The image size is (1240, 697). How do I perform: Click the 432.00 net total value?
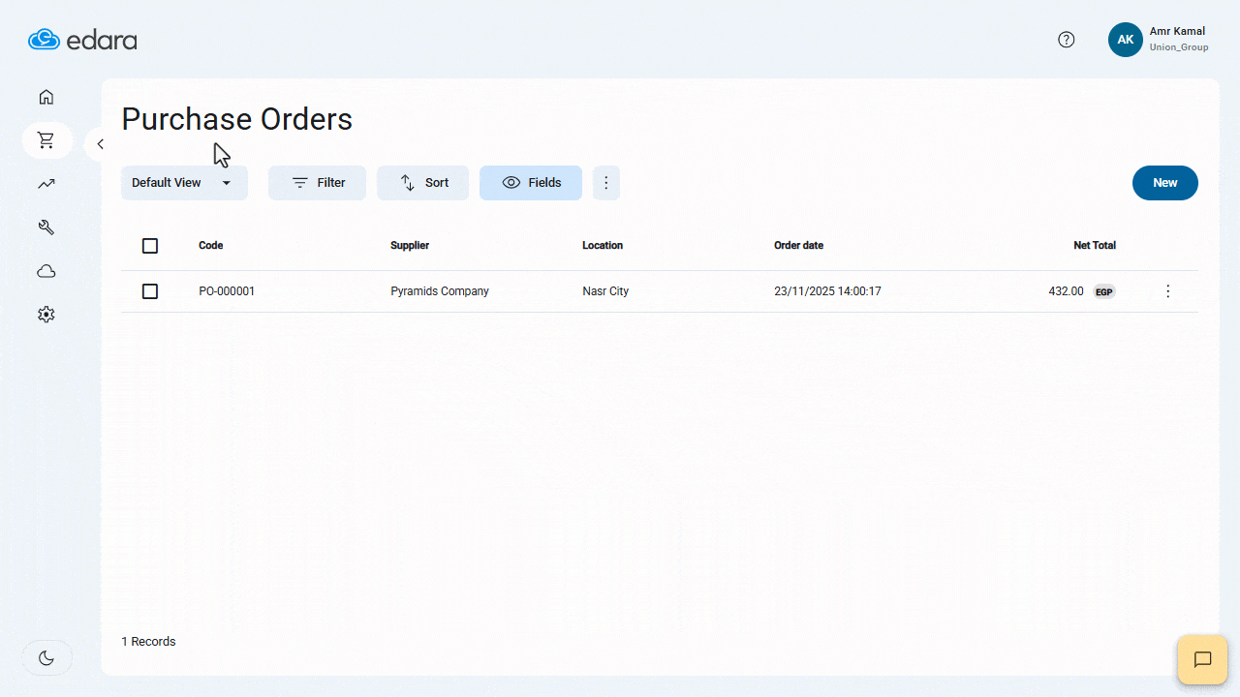(x=1066, y=291)
